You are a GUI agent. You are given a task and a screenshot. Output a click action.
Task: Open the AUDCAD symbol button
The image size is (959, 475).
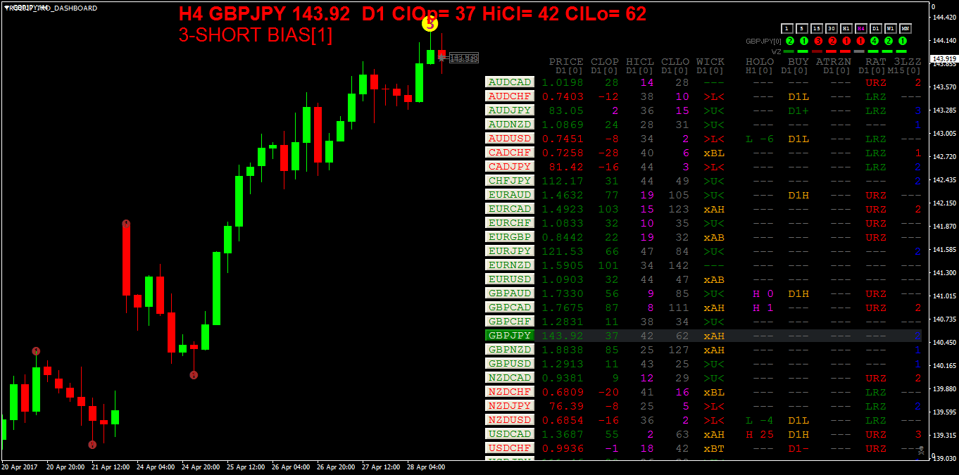510,82
